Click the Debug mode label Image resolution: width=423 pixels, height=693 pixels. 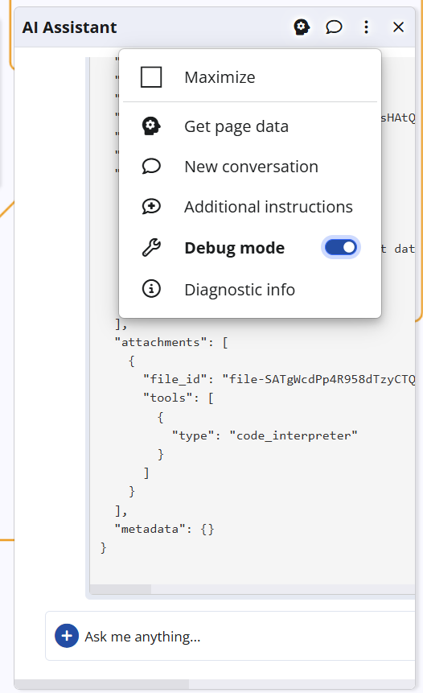click(x=235, y=248)
